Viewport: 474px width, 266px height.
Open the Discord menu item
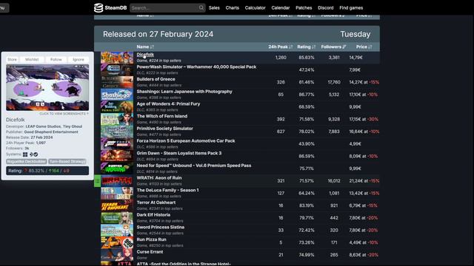pos(326,8)
